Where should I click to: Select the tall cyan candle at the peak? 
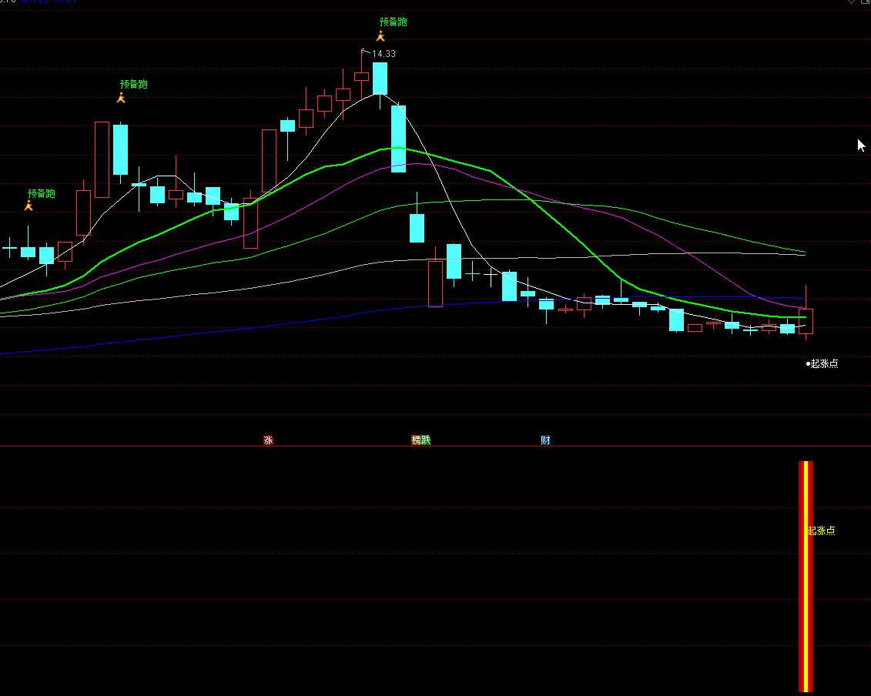point(380,79)
